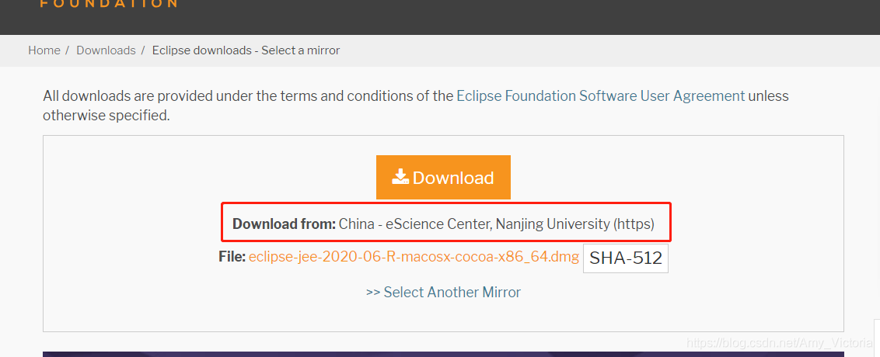Image resolution: width=880 pixels, height=357 pixels.
Task: Show the SHA-512 checksum
Action: click(626, 258)
